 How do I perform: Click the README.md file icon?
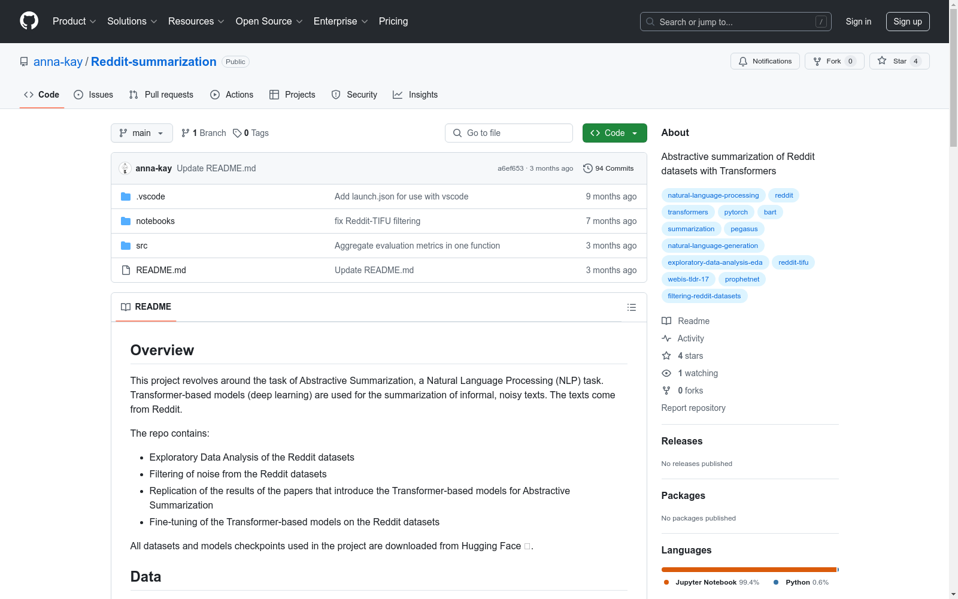click(x=126, y=270)
